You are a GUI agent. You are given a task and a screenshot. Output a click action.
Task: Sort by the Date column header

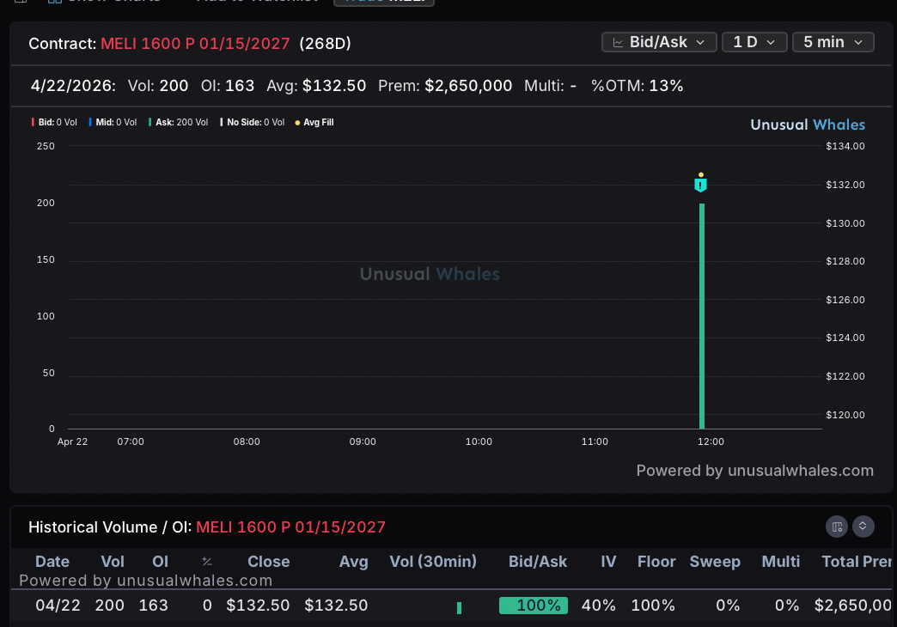pos(52,562)
